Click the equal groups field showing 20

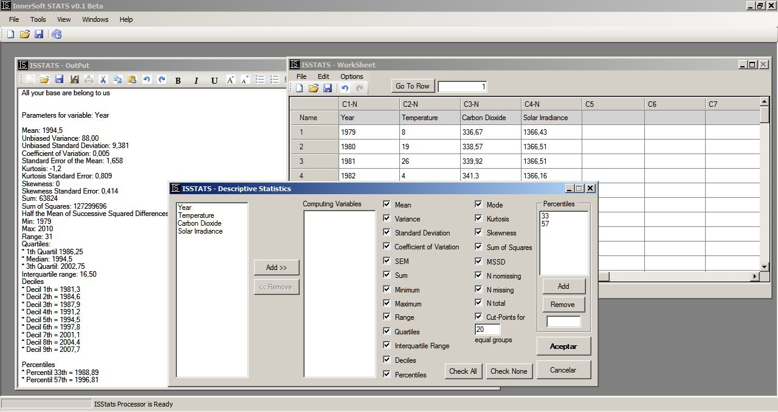click(x=487, y=329)
